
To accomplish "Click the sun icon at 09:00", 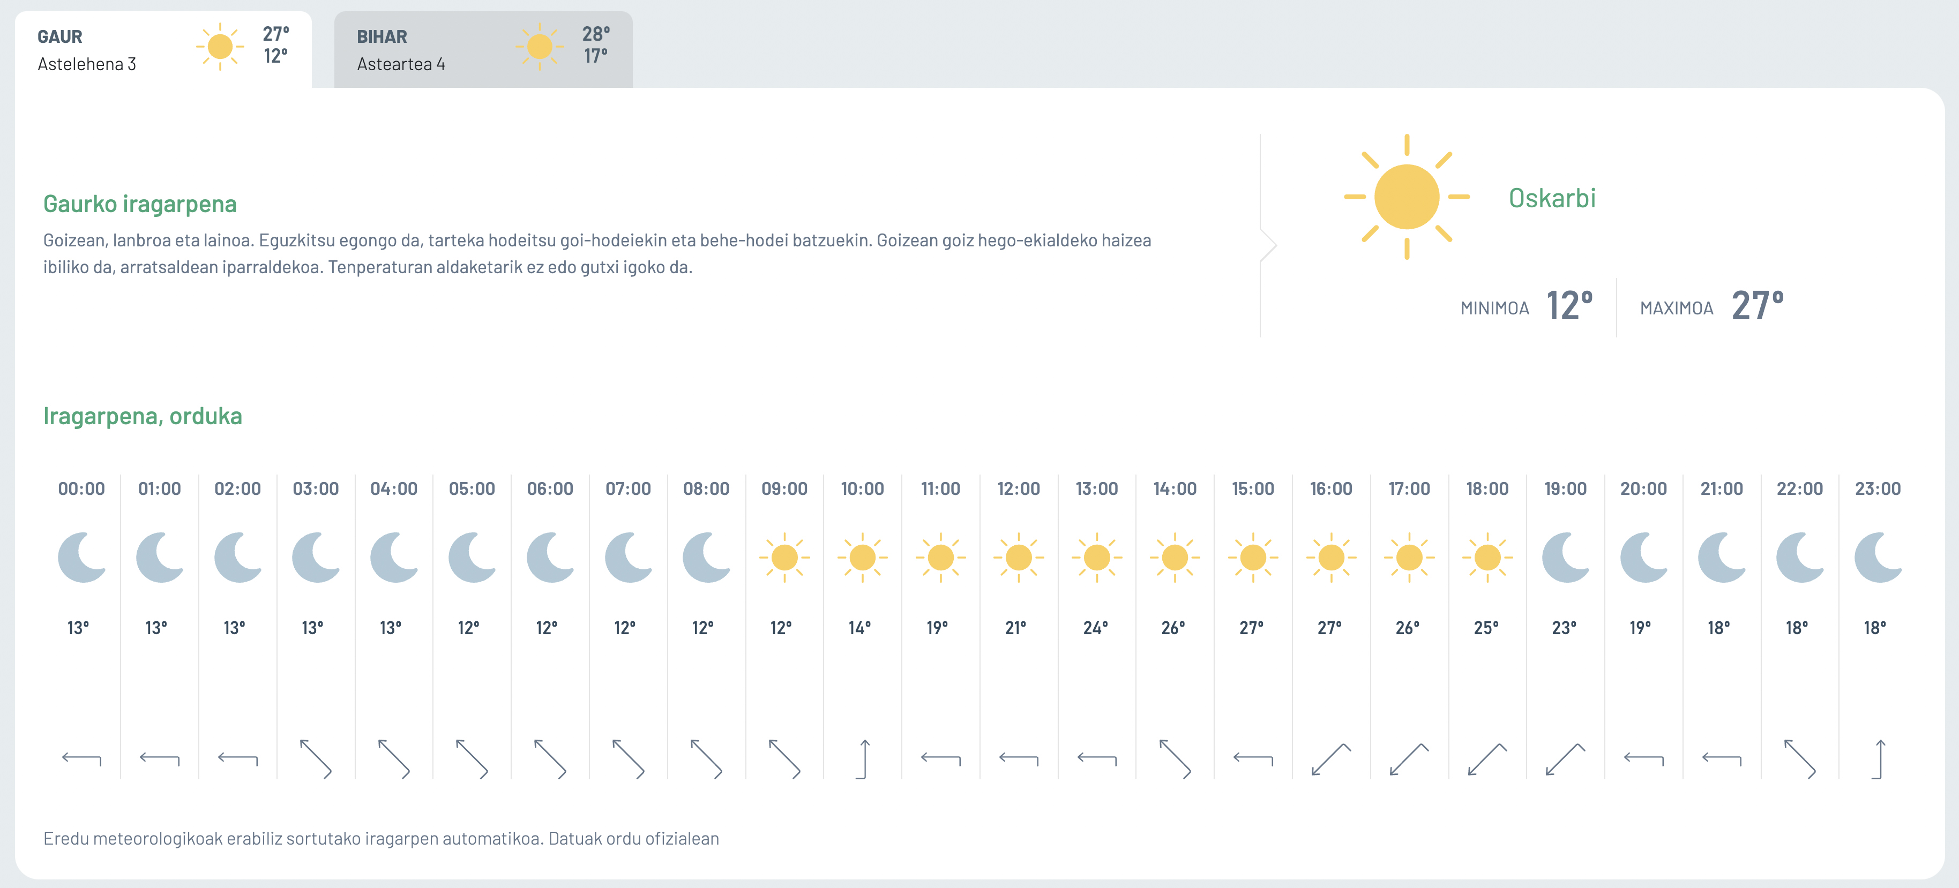I will (x=784, y=558).
